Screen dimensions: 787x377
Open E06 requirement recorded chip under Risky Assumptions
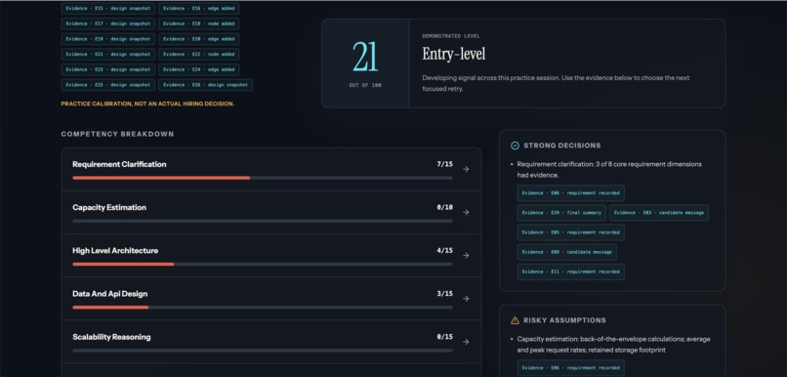570,368
